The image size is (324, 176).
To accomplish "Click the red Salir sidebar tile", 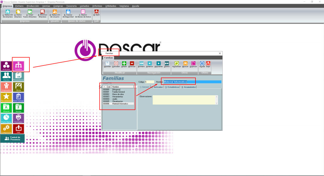I will (x=18, y=129).
